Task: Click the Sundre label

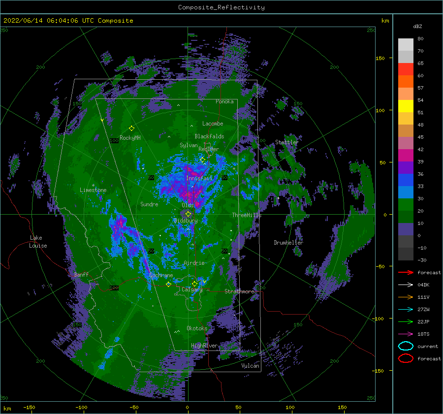Action: tap(149, 204)
